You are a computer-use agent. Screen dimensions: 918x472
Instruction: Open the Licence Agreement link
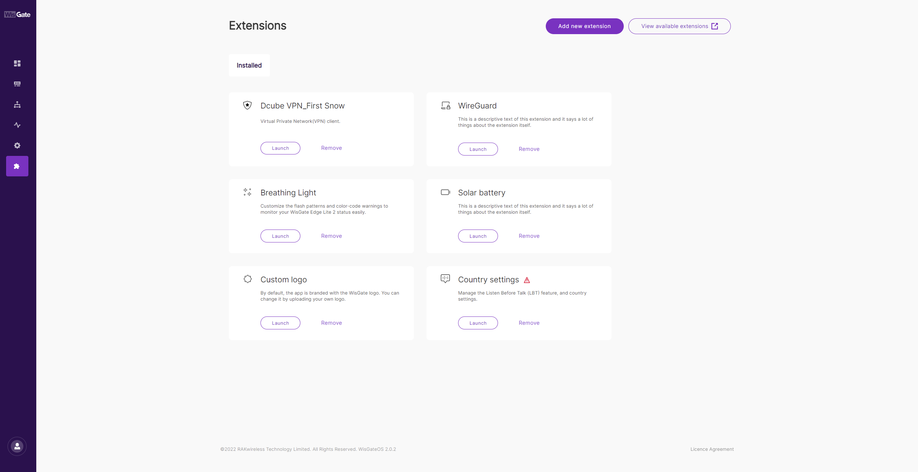pyautogui.click(x=712, y=449)
